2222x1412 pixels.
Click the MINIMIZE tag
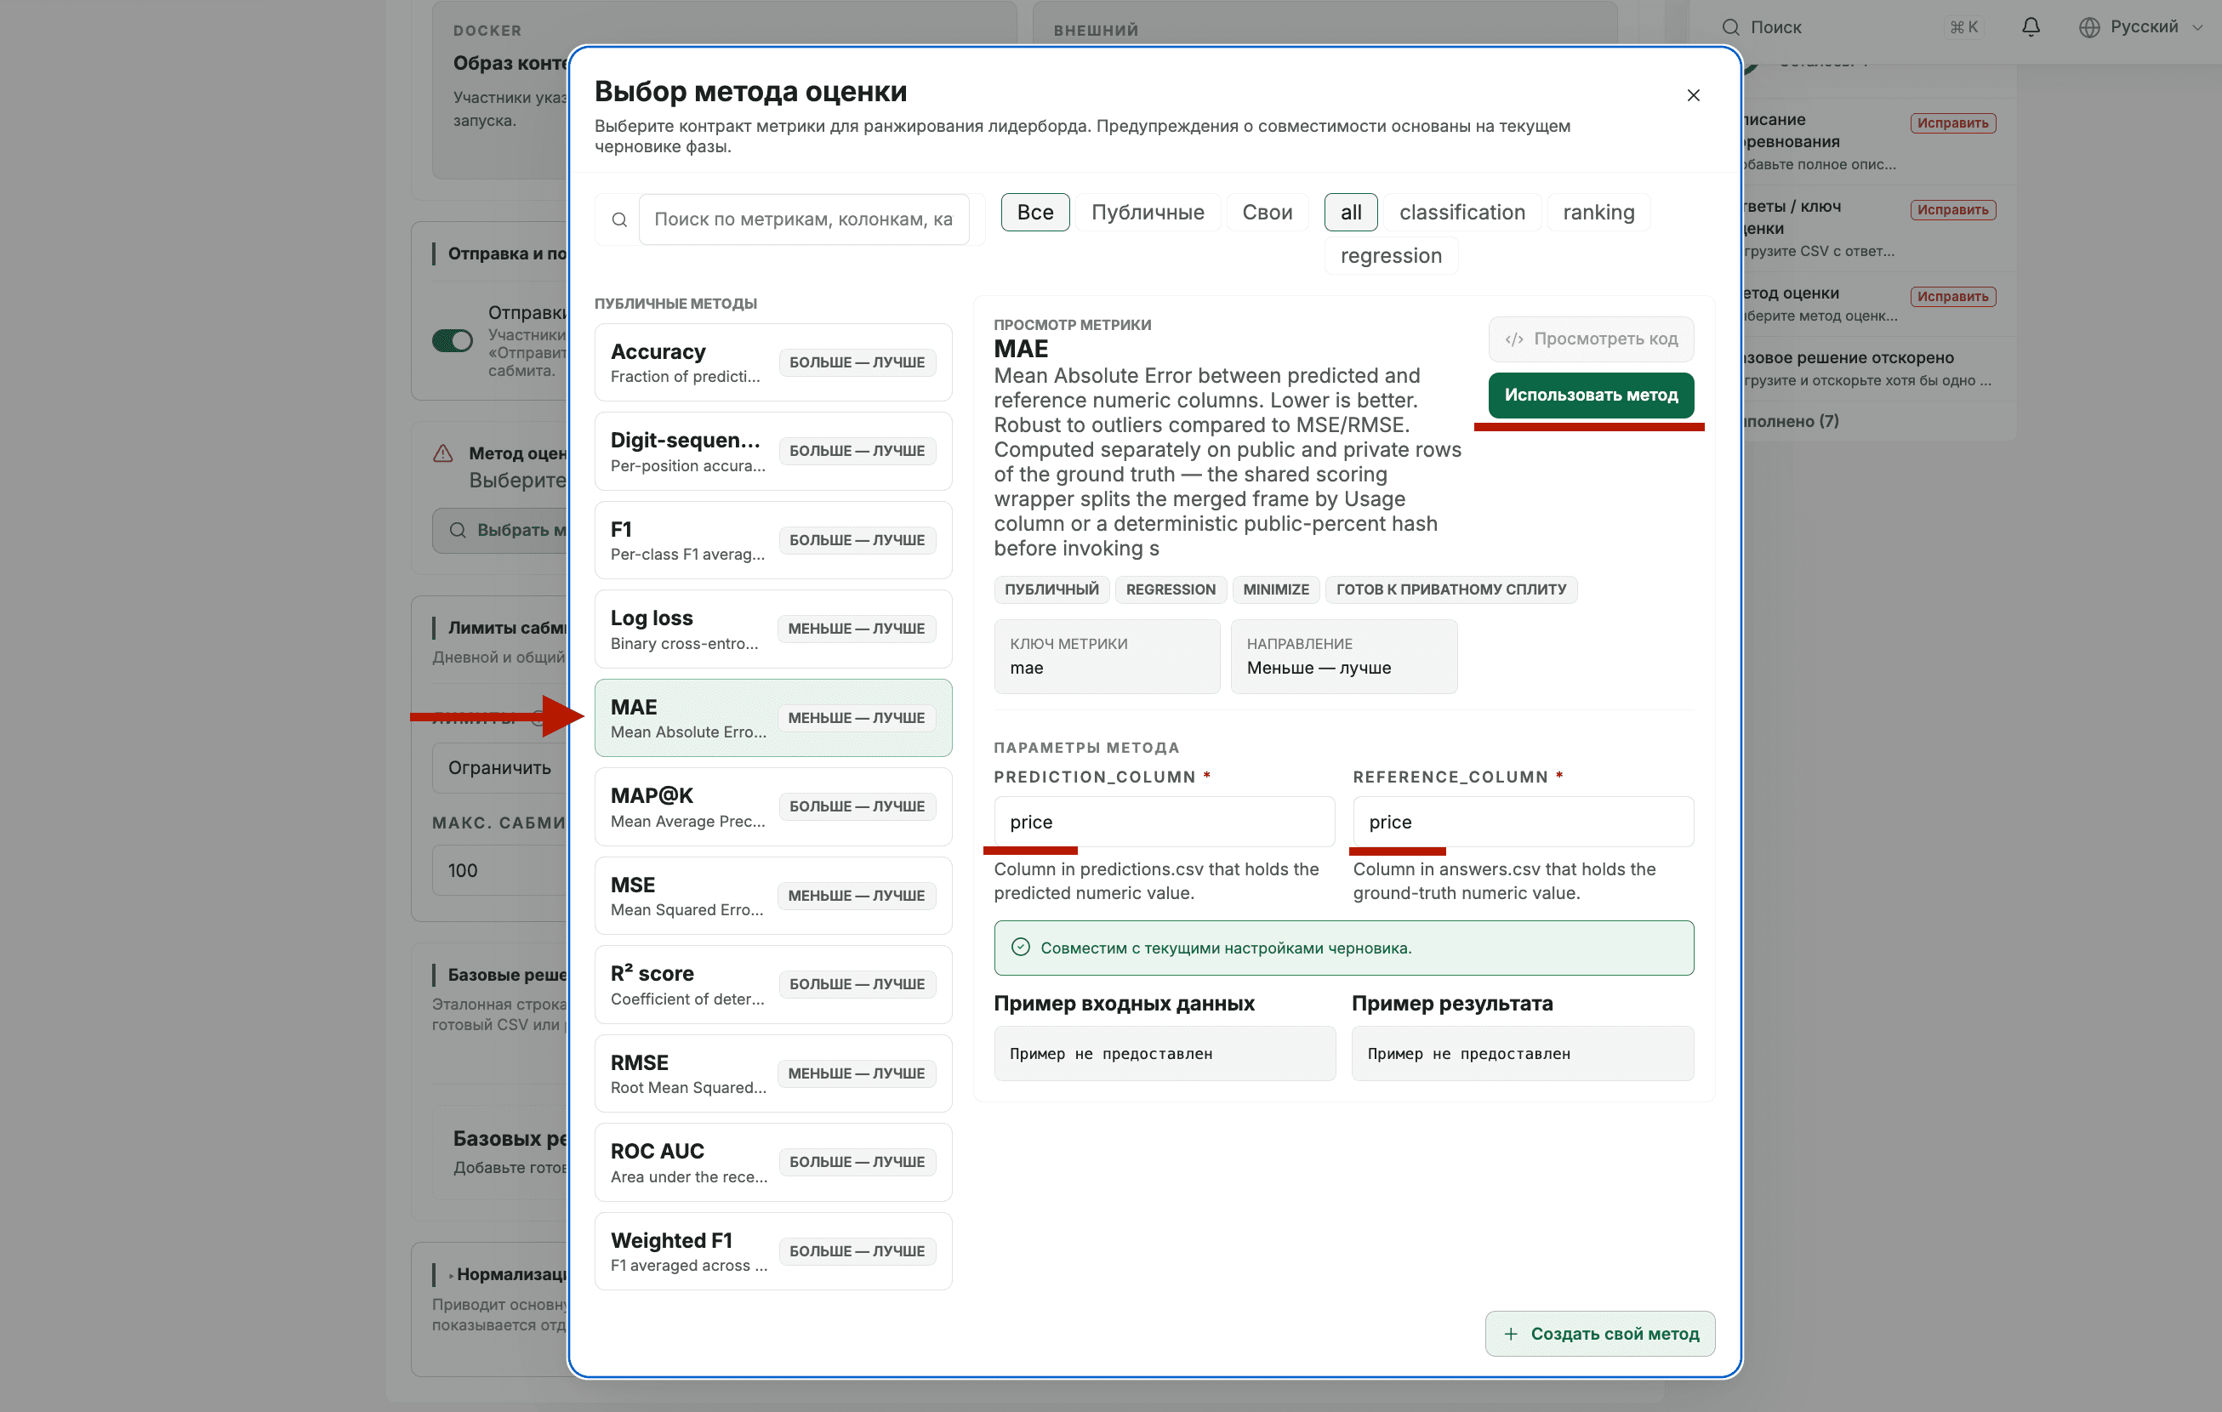[x=1275, y=589]
